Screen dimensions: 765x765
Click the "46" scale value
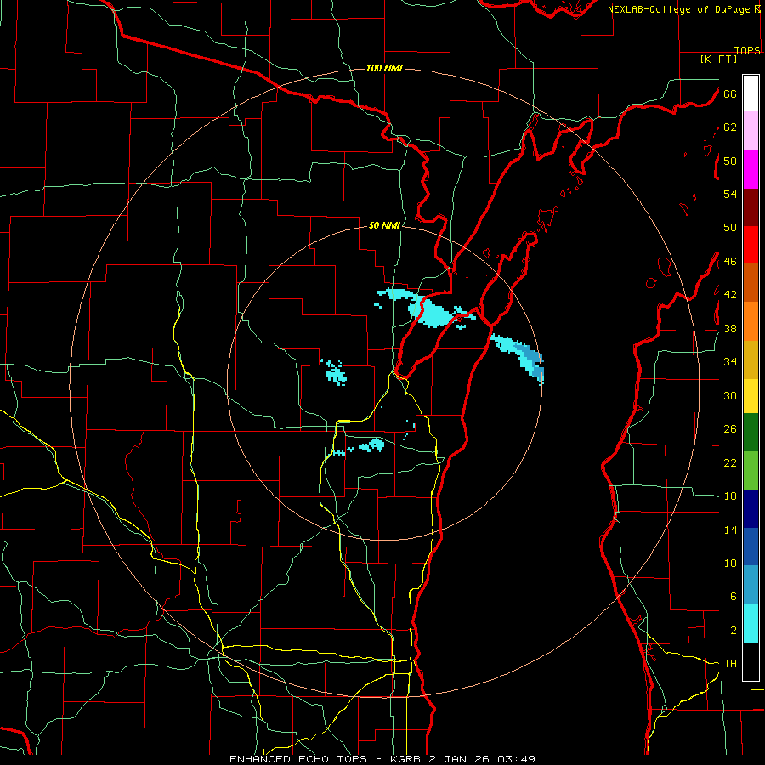(x=730, y=262)
